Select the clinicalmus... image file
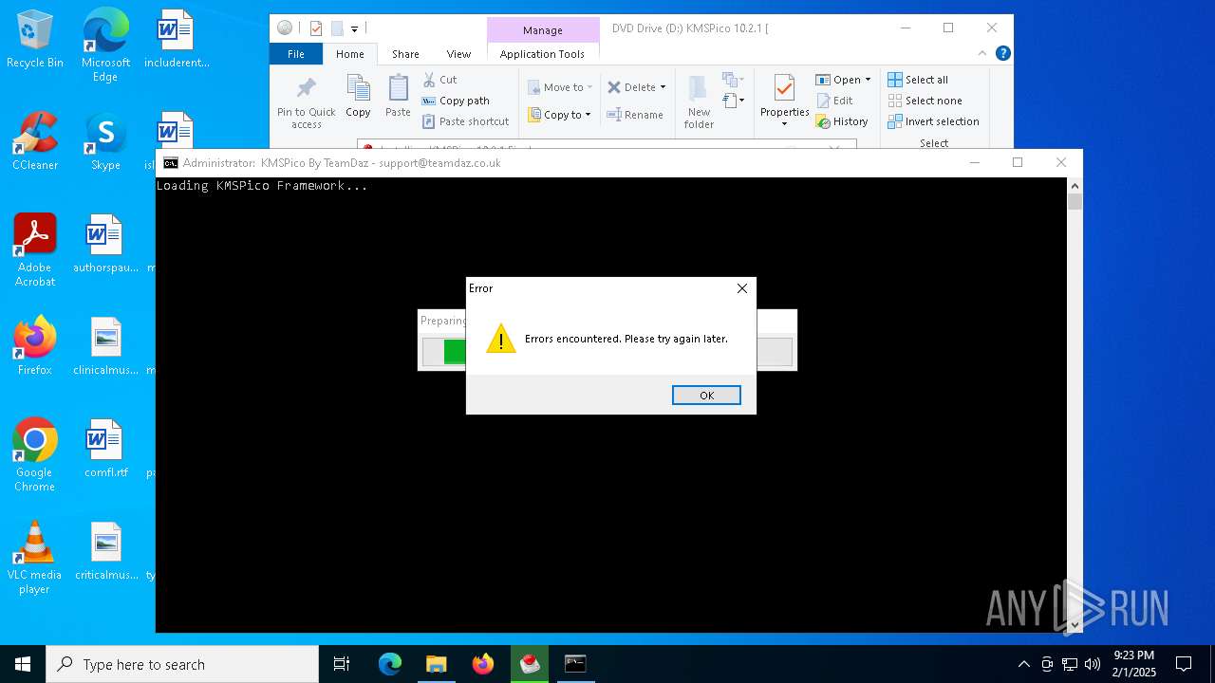Screen dimensions: 1215x683 click(105, 345)
